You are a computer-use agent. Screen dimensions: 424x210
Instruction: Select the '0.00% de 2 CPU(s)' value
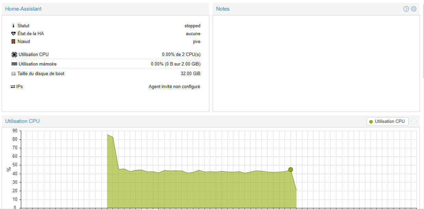coord(181,54)
